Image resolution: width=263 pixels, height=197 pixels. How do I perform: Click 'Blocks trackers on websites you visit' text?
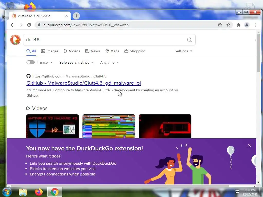click(63, 169)
